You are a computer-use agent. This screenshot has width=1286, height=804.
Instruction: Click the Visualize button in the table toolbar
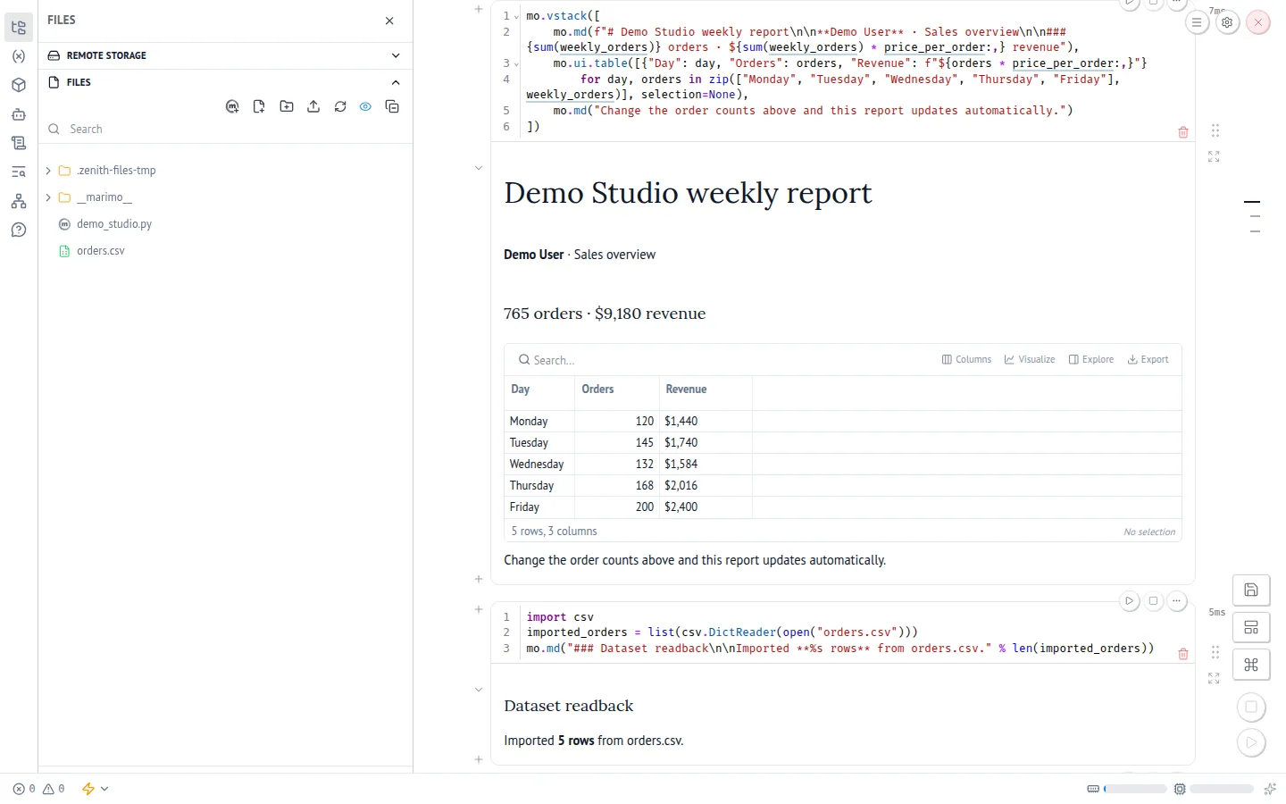1030,359
